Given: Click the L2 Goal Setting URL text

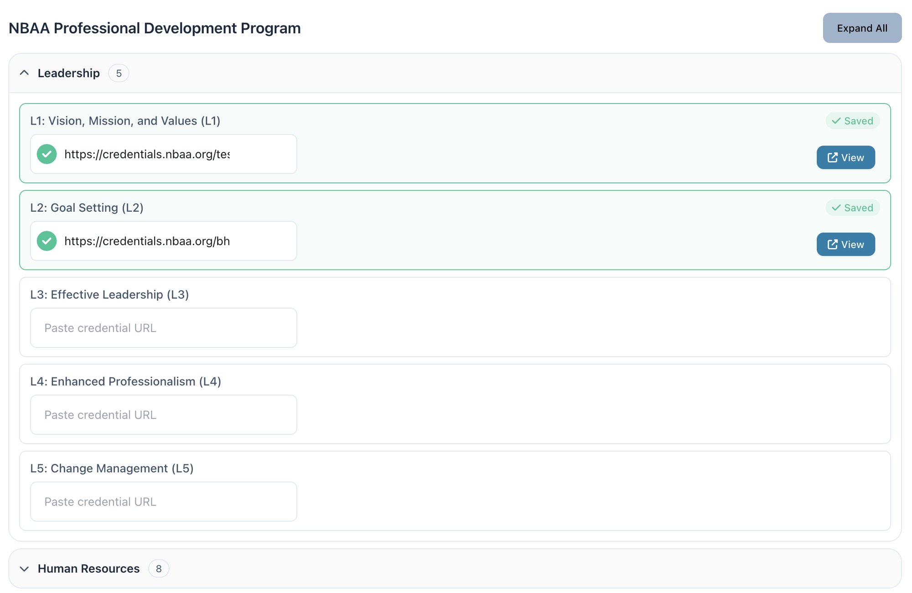Looking at the screenshot, I should tap(147, 241).
